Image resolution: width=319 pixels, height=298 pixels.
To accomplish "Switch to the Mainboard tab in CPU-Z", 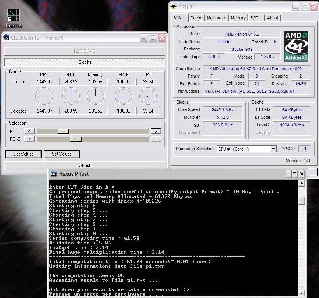I will click(216, 18).
